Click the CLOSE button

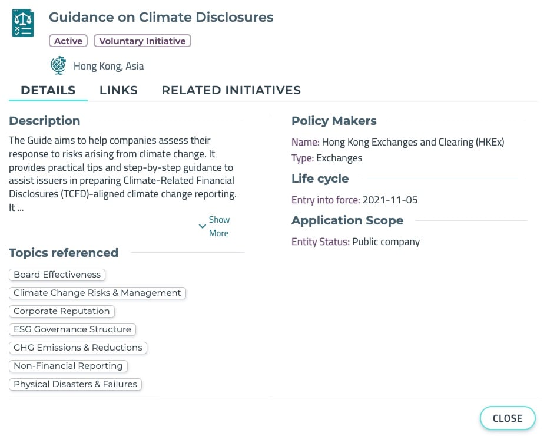coord(507,418)
